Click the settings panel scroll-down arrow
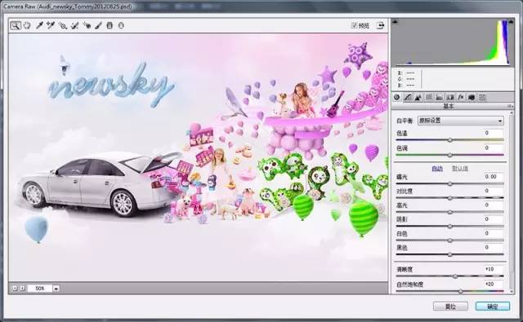523x322 pixels. point(511,291)
